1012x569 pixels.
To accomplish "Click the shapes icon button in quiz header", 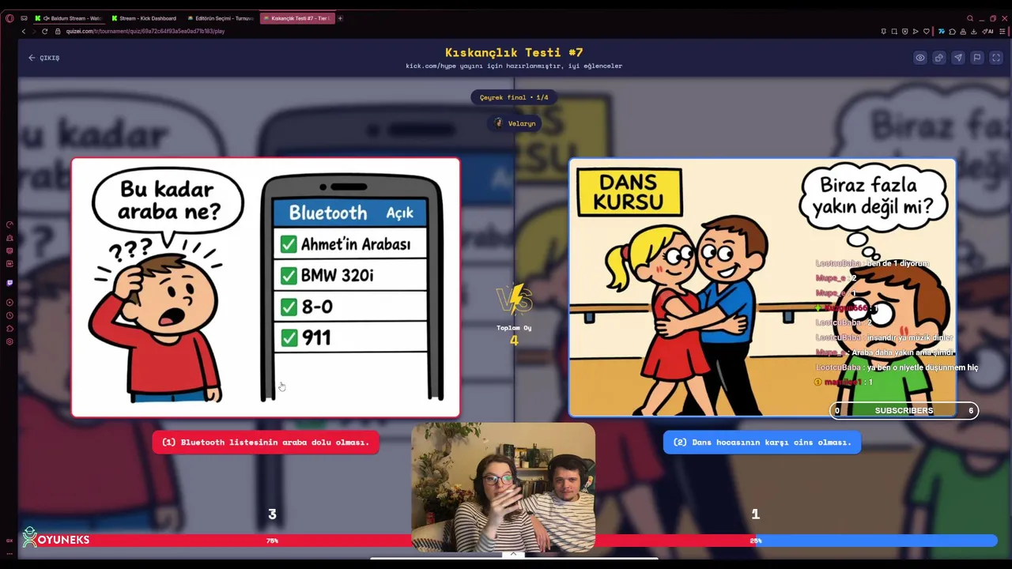I will (x=939, y=58).
